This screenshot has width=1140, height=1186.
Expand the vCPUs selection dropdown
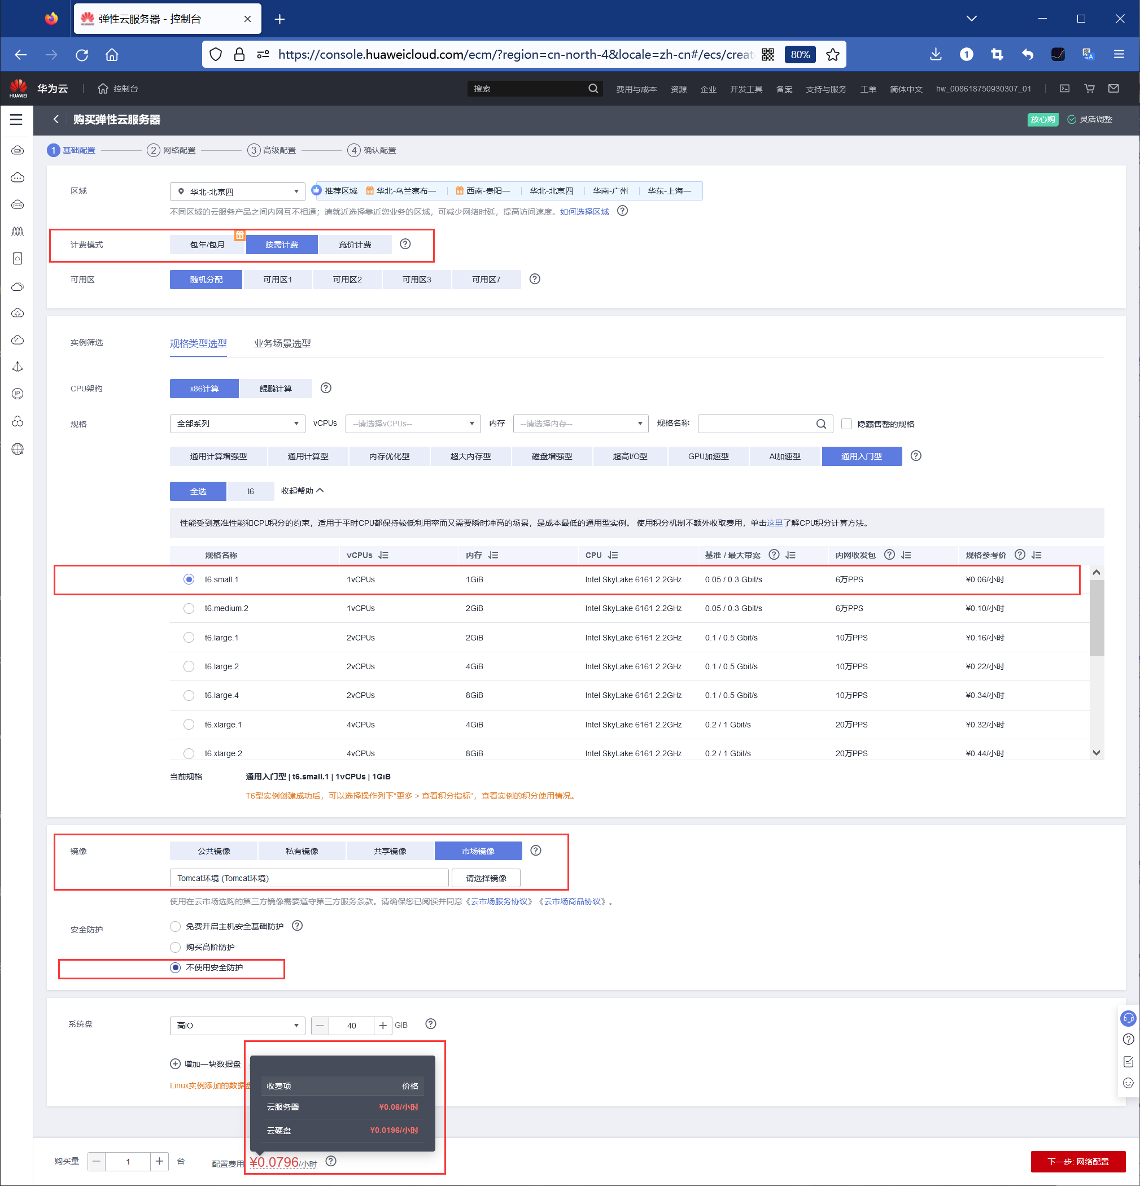point(413,424)
